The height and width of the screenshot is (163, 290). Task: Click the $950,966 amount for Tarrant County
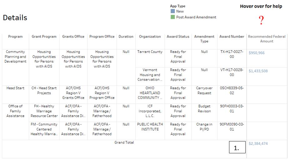(x=257, y=53)
